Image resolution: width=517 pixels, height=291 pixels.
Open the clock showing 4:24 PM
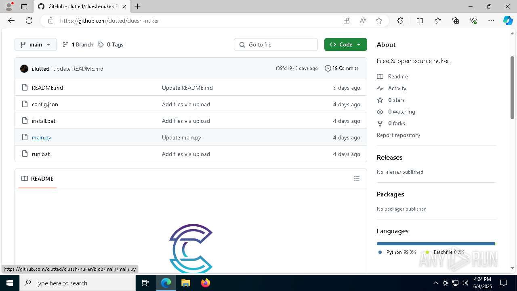[x=482, y=283]
